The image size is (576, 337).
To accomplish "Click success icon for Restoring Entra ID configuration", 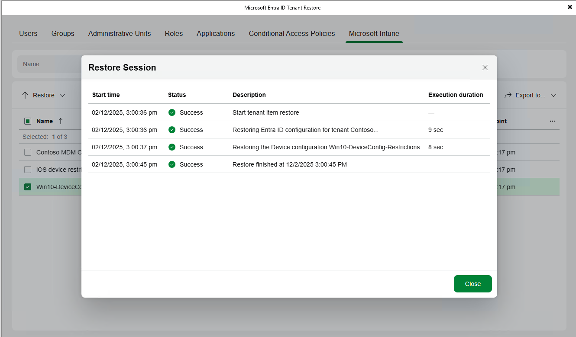I will [172, 130].
